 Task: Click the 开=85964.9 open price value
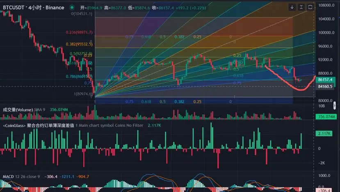[91, 8]
